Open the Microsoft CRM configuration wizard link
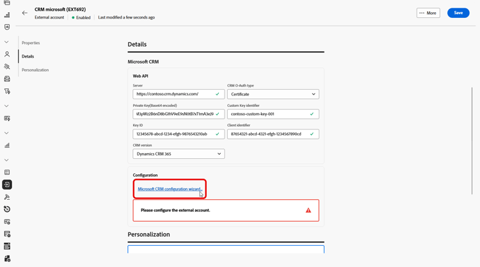This screenshot has height=267, width=480. click(170, 189)
